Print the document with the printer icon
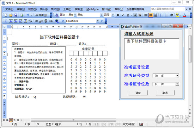Screen dimensions: 194x128 (x=22, y=15)
